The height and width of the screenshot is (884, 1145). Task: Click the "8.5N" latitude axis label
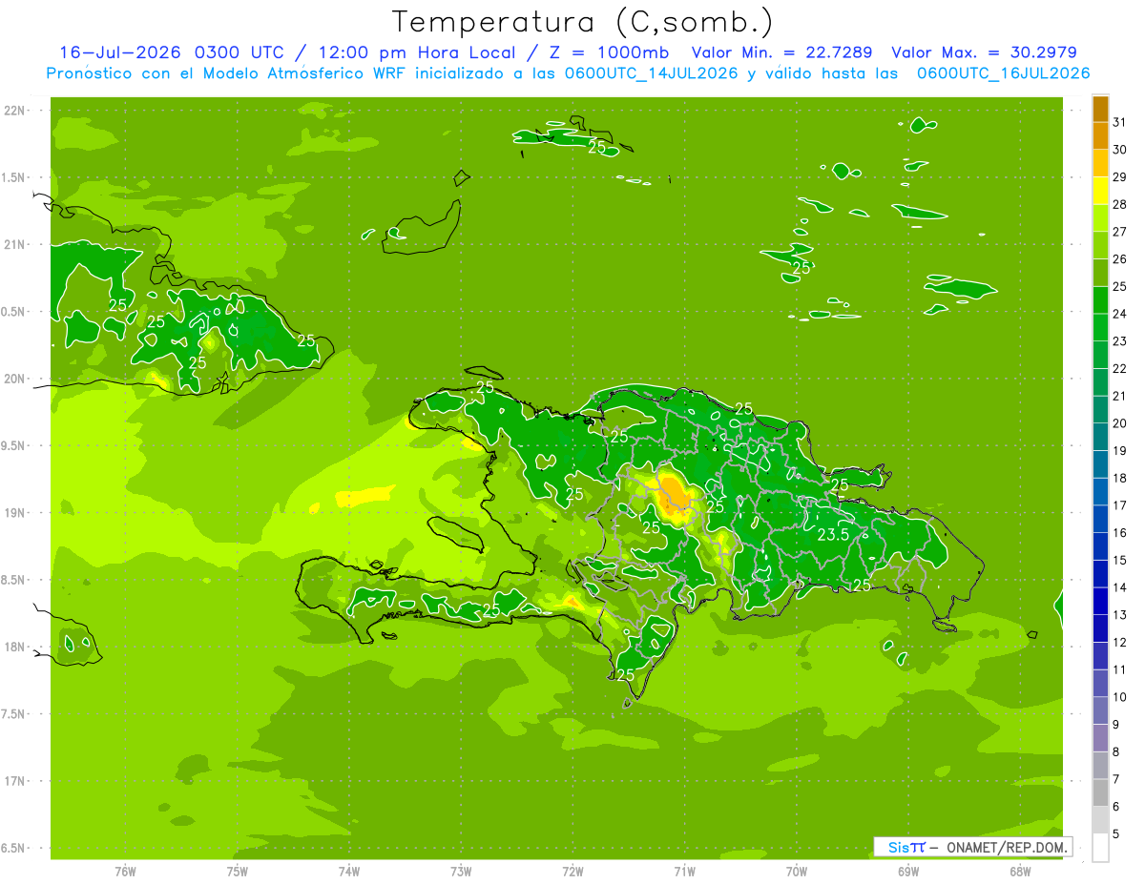(x=14, y=581)
